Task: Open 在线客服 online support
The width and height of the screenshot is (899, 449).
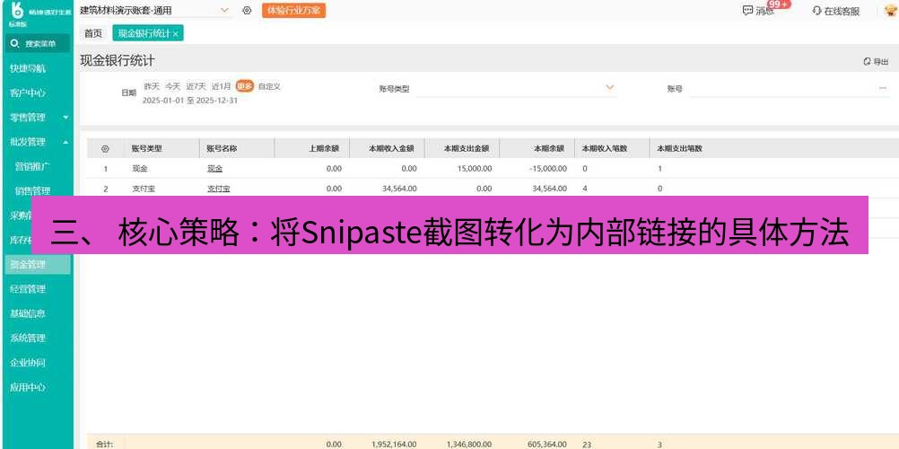Action: point(836,11)
